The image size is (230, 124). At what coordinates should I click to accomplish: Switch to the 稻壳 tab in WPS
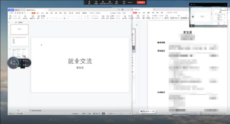pyautogui.click(x=17, y=10)
